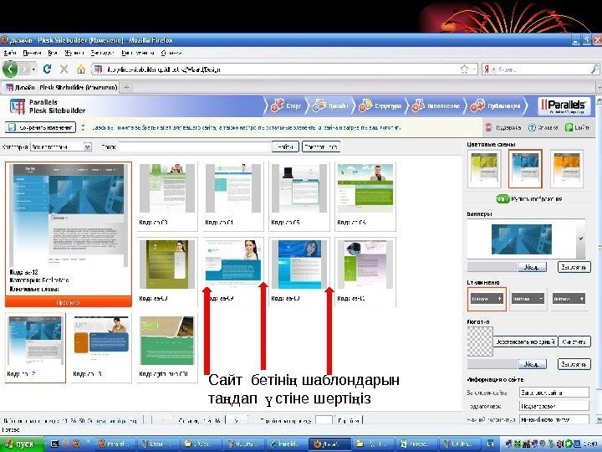Choose the third menu style button sample
Screen dimensions: 602x452
pyautogui.click(x=569, y=299)
